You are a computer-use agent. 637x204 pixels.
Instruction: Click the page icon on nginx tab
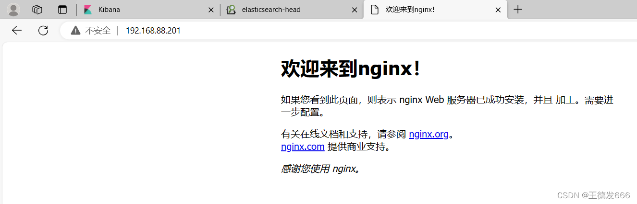tap(375, 10)
